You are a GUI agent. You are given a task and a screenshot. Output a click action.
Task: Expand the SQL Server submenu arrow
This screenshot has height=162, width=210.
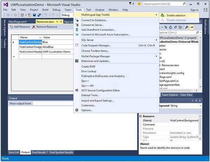point(156,40)
